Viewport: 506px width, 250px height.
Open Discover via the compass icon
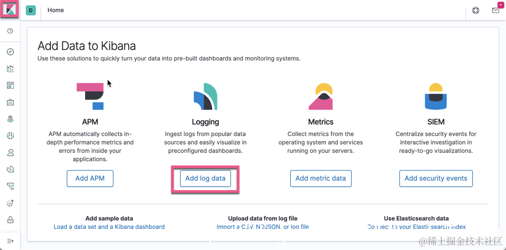(10, 52)
